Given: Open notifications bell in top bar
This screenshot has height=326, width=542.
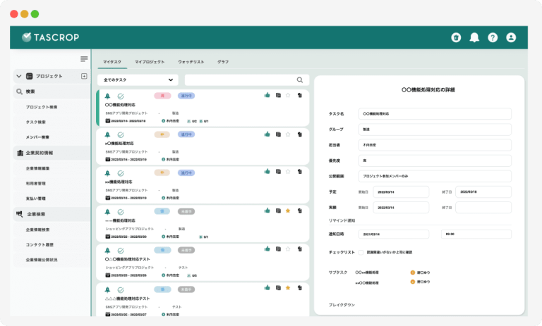Looking at the screenshot, I should click(x=474, y=38).
